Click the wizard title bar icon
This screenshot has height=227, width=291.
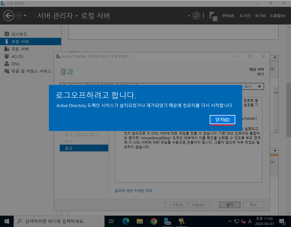tap(59, 56)
